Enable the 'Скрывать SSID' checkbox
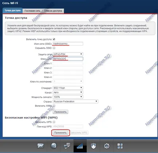Screen dimensions: 158x153 [54, 48]
